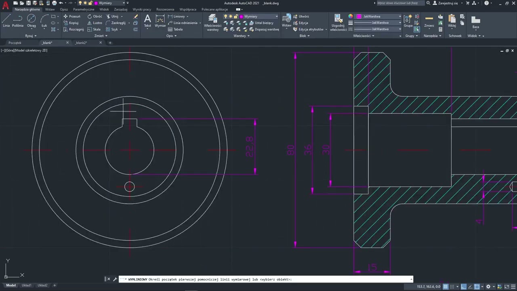Switch to the _blank2* drawing tab
The image size is (517, 291).
pyautogui.click(x=81, y=42)
